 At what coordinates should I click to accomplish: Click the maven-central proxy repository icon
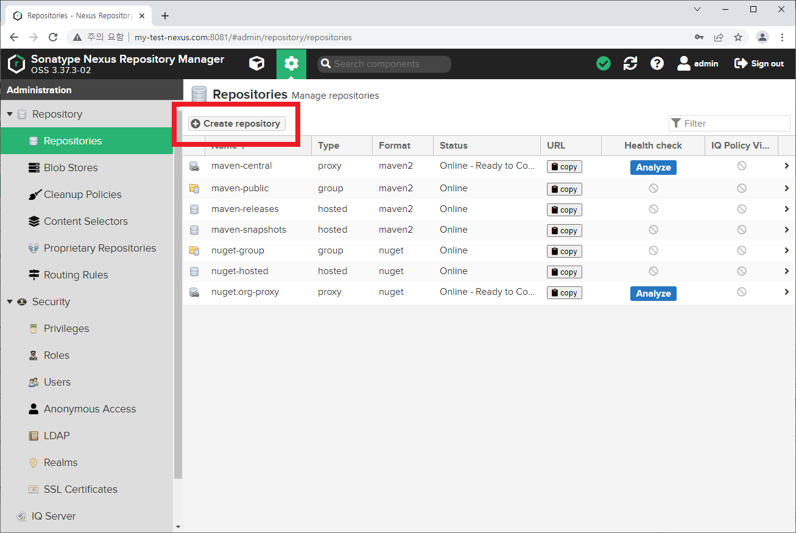coord(194,166)
